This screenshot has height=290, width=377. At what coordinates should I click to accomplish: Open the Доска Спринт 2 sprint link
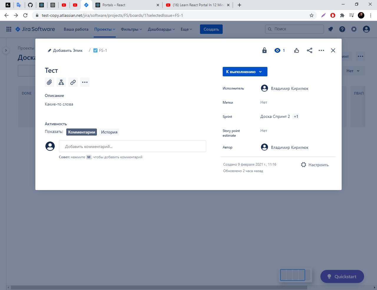pos(275,116)
